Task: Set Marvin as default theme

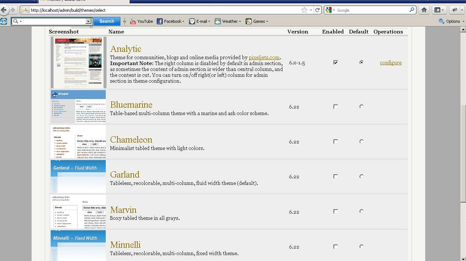Action: [361, 211]
